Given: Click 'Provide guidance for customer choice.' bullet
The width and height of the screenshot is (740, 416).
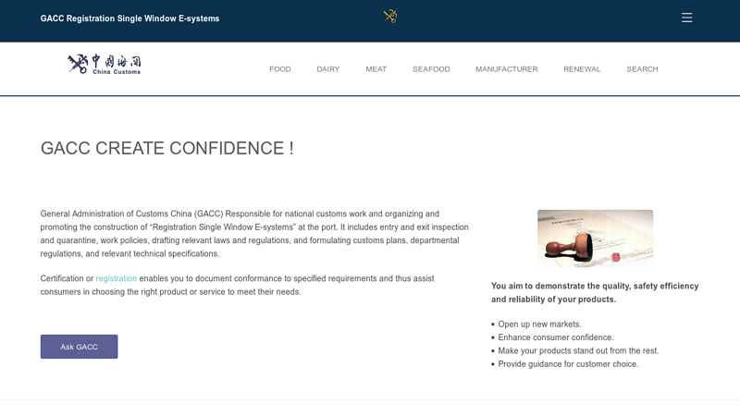Looking at the screenshot, I should click(x=568, y=363).
